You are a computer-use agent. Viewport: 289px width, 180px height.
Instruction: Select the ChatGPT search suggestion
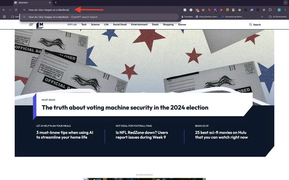(x=63, y=17)
